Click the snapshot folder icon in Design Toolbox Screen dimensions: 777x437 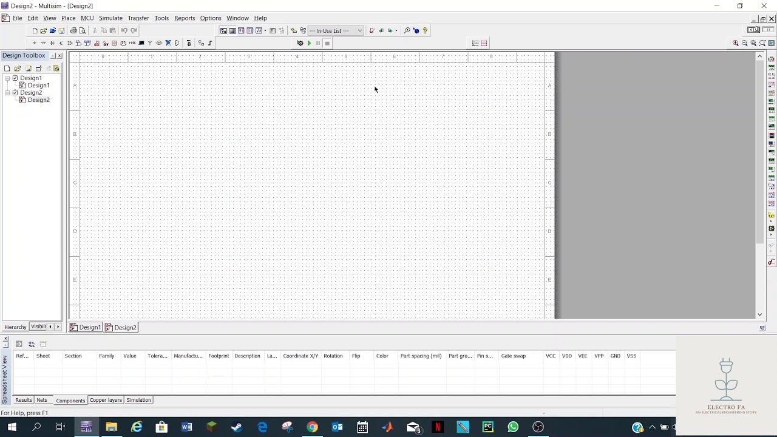pos(56,69)
